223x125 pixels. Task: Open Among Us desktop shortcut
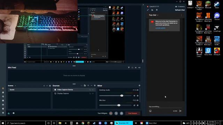(217, 52)
